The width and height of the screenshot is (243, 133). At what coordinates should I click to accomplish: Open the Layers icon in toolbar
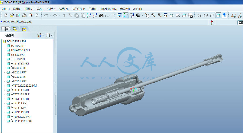[x=184, y=15]
